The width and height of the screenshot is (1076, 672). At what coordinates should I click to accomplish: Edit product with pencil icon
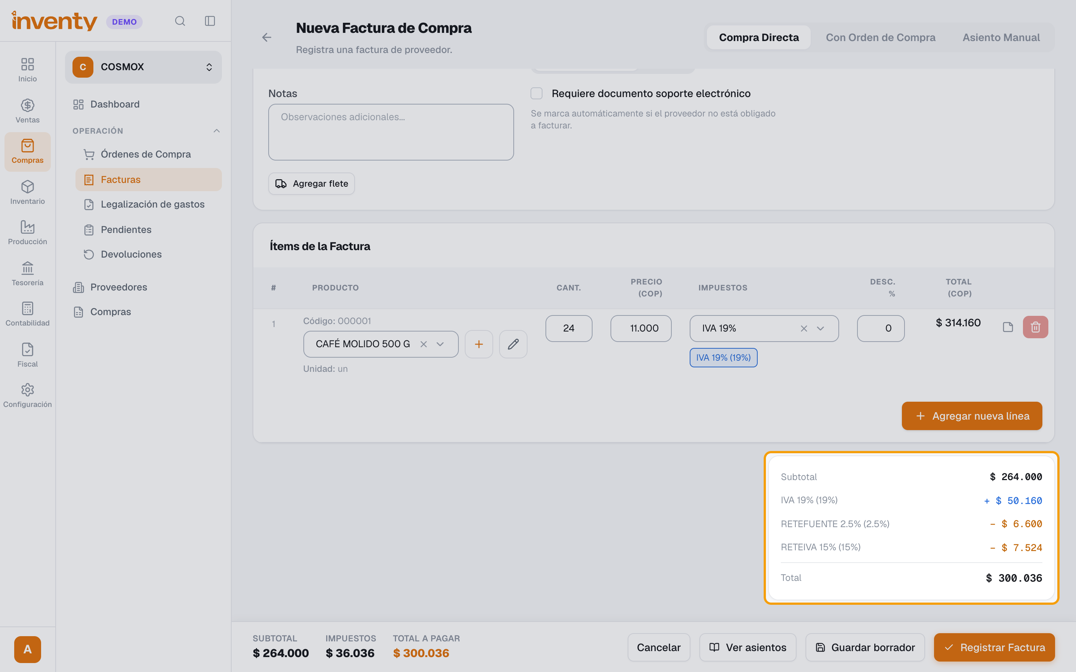[513, 344]
